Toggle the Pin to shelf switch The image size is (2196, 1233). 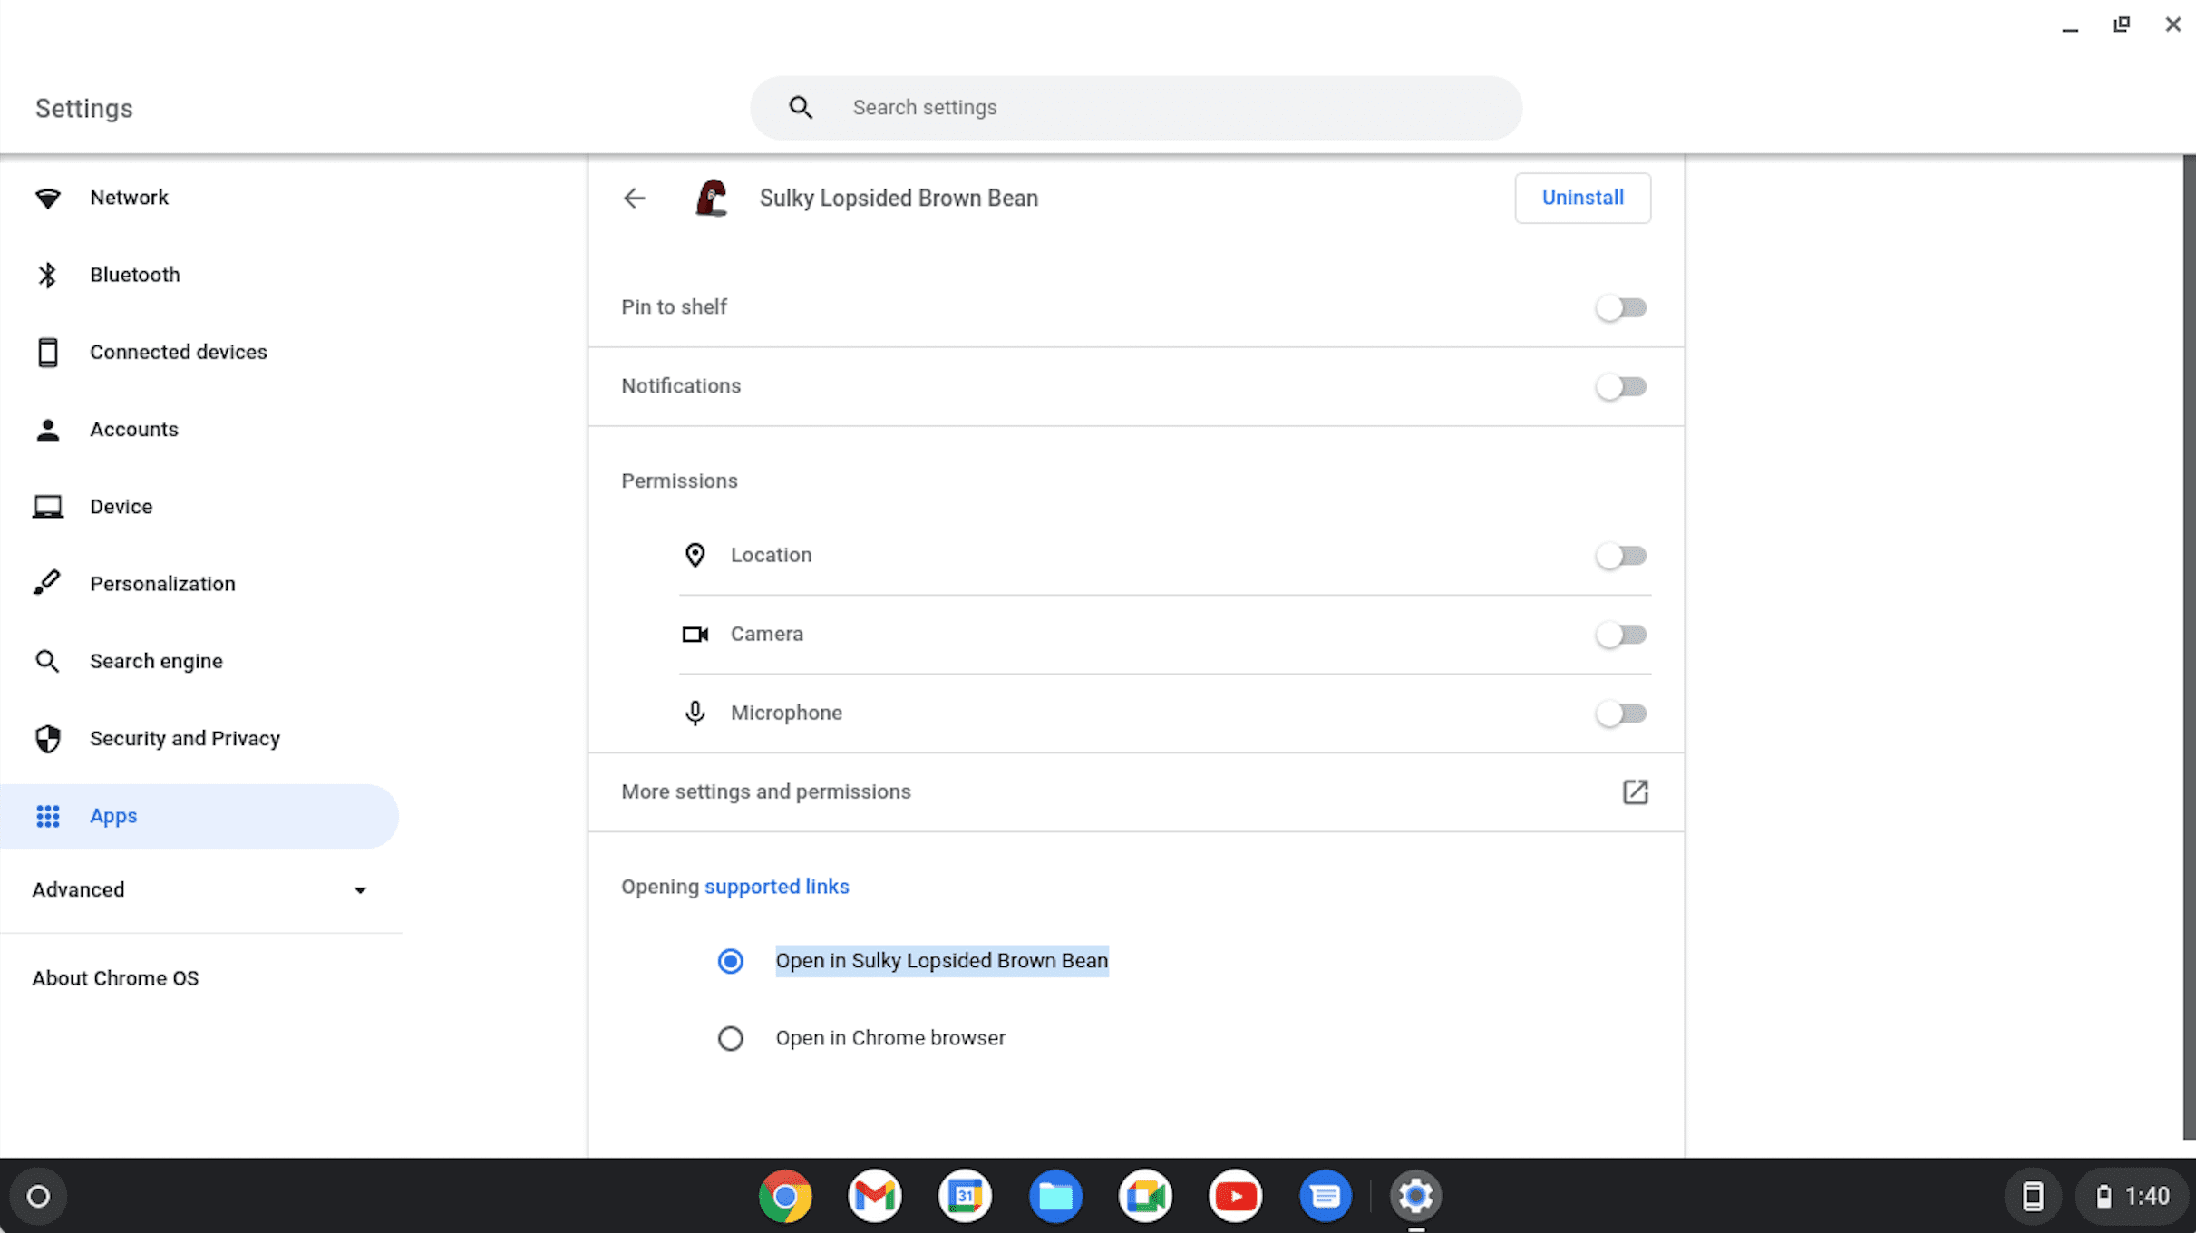coord(1621,307)
